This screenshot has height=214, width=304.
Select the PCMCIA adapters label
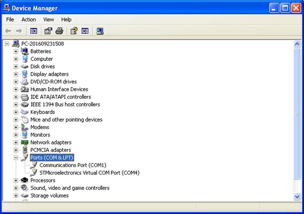[51, 150]
